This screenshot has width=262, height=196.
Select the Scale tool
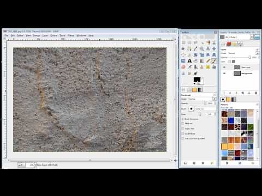202,55
